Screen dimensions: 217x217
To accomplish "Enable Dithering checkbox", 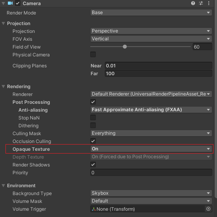I will coord(93,125).
